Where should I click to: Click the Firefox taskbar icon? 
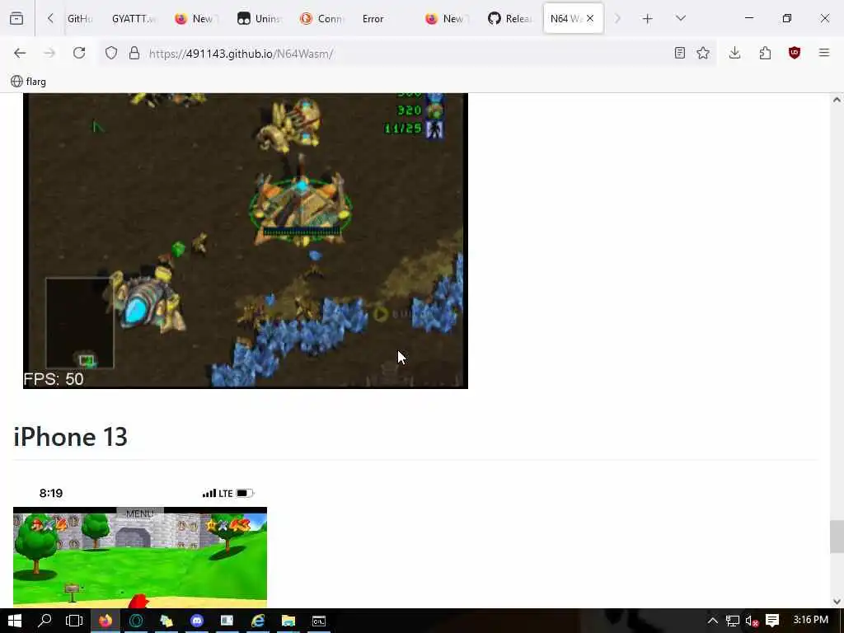pyautogui.click(x=105, y=621)
